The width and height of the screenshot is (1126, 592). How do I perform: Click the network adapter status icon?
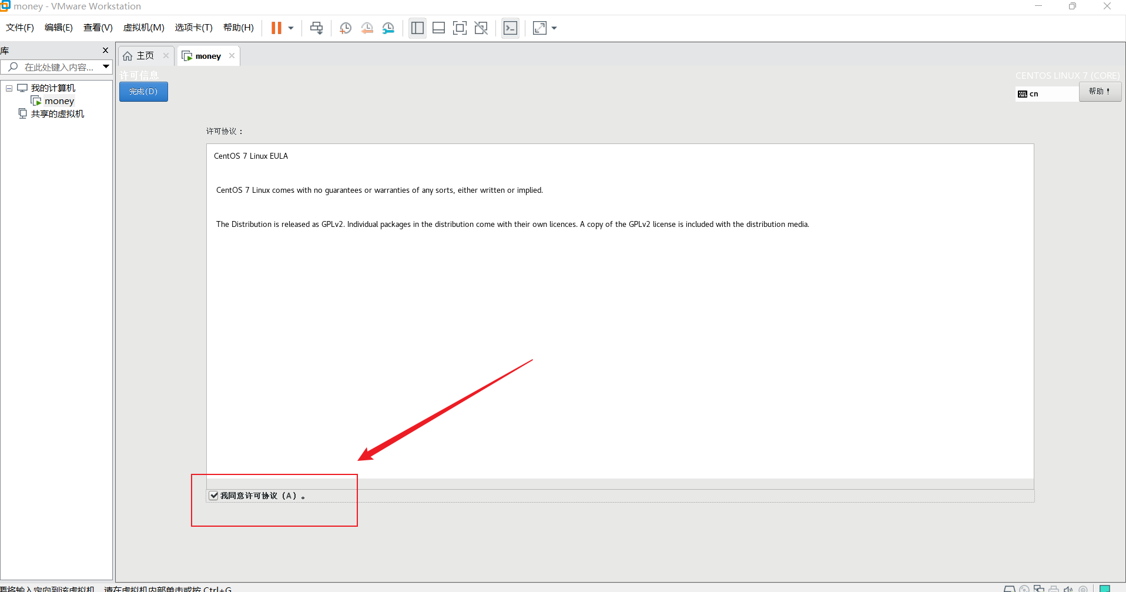[x=1039, y=588]
